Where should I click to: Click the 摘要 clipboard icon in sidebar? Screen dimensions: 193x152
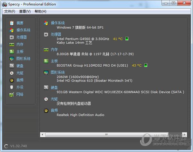click(x=12, y=23)
